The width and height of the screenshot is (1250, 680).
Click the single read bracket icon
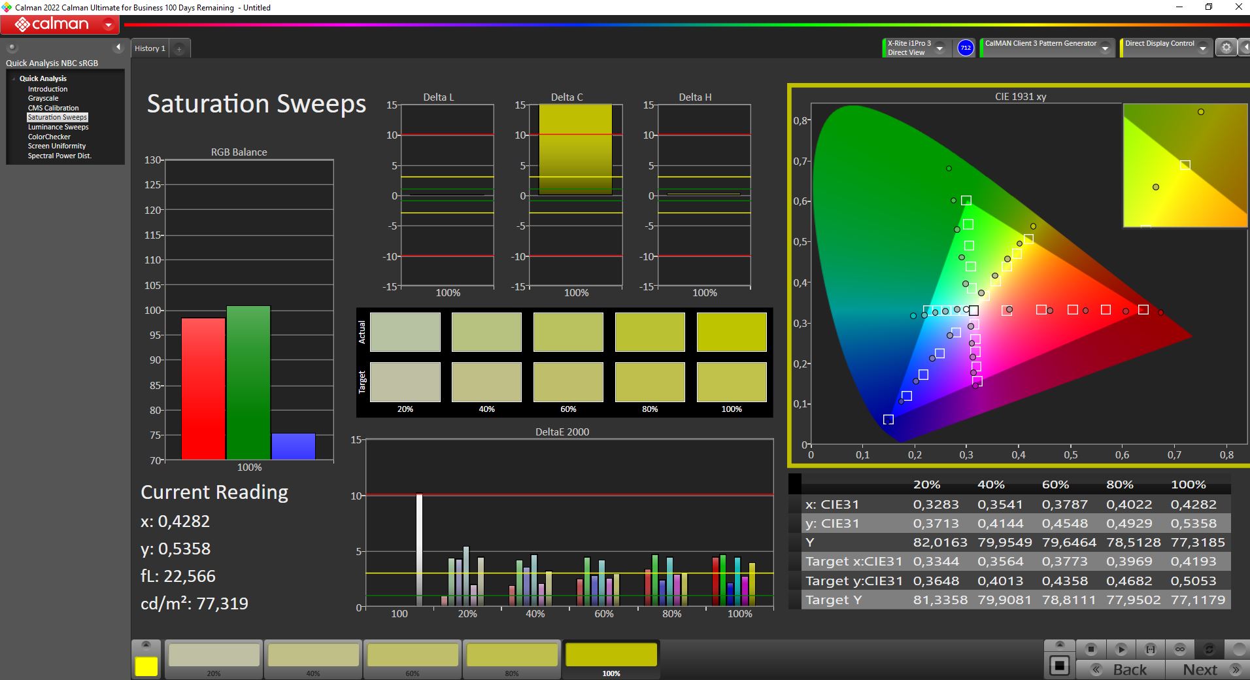(1150, 649)
